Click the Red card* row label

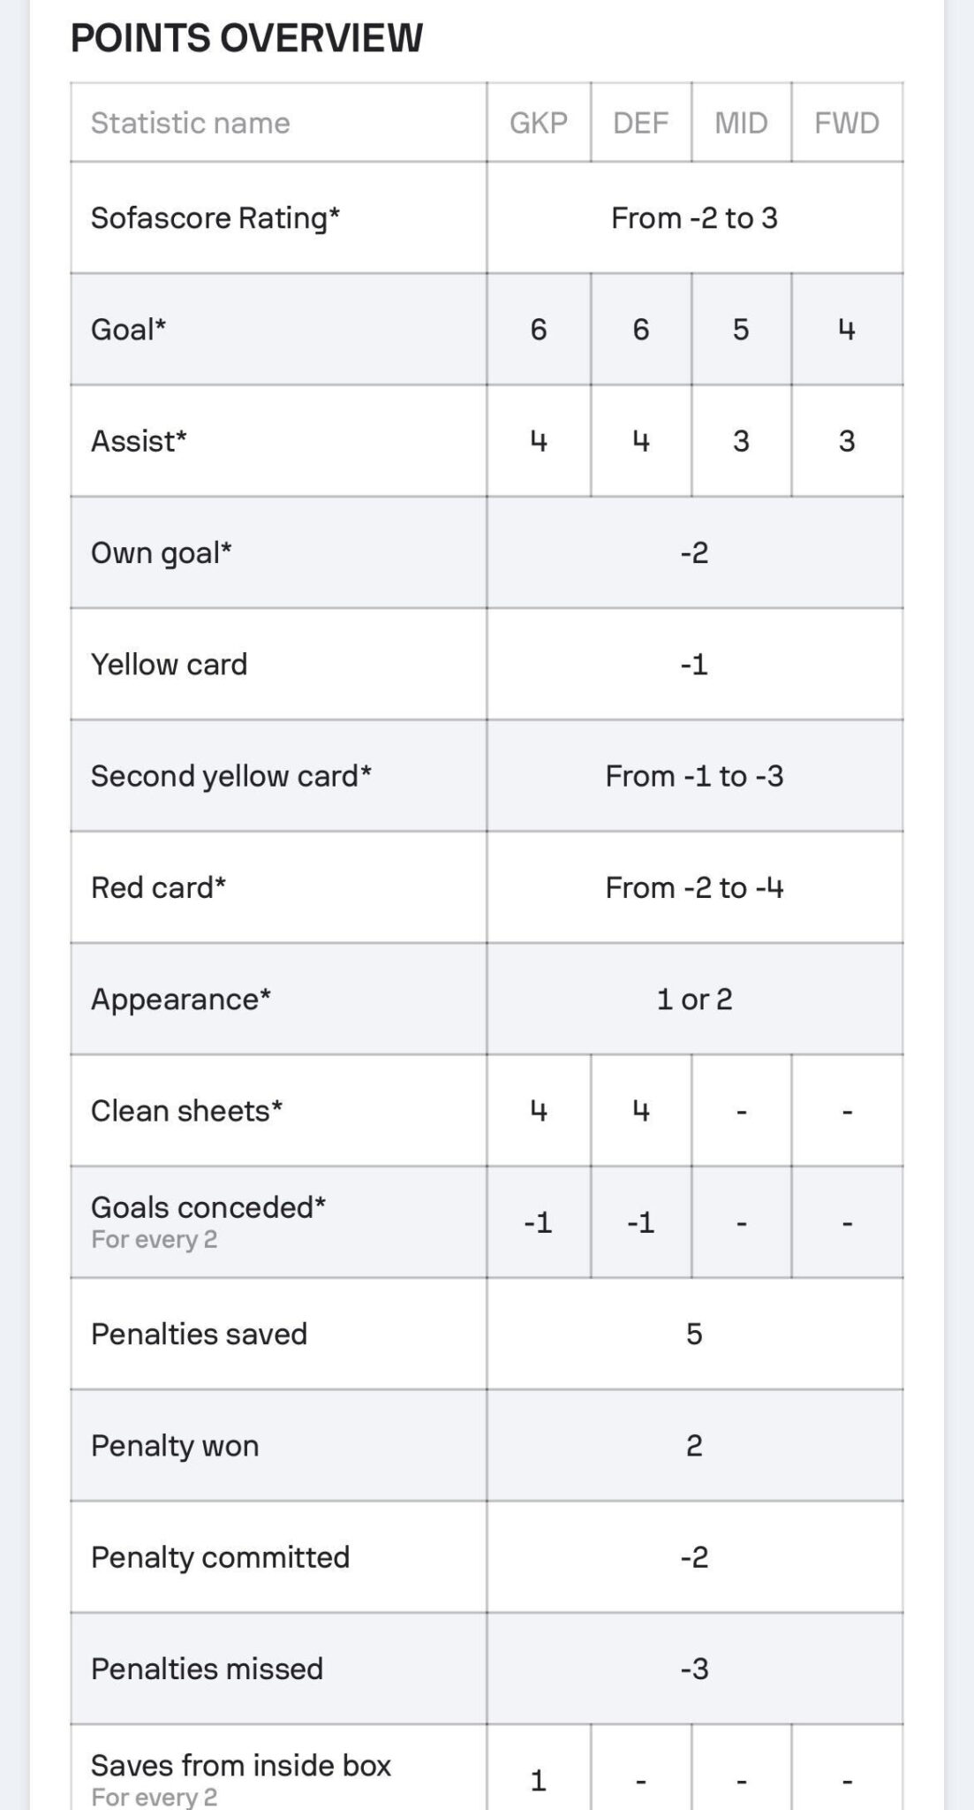pos(159,887)
